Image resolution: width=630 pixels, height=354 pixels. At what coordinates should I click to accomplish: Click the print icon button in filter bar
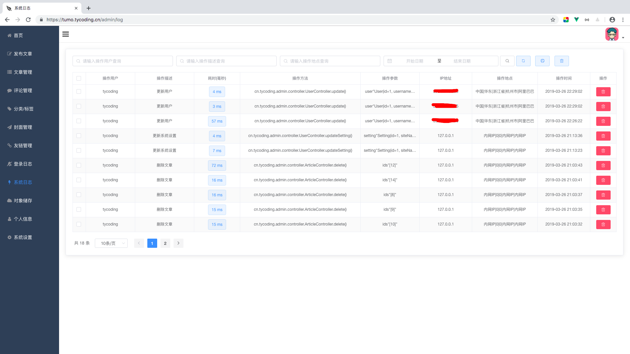coord(542,61)
